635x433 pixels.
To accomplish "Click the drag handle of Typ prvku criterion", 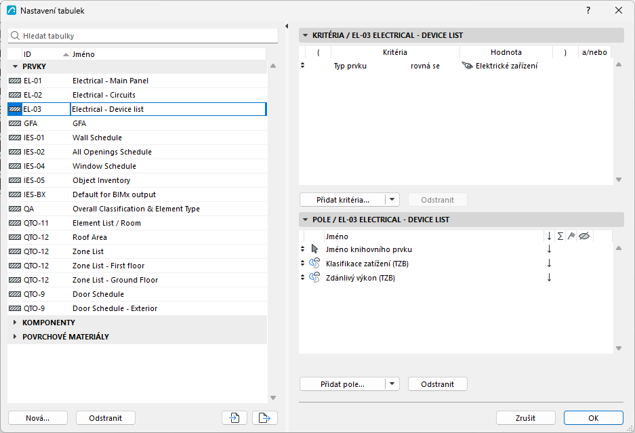I will [x=302, y=65].
